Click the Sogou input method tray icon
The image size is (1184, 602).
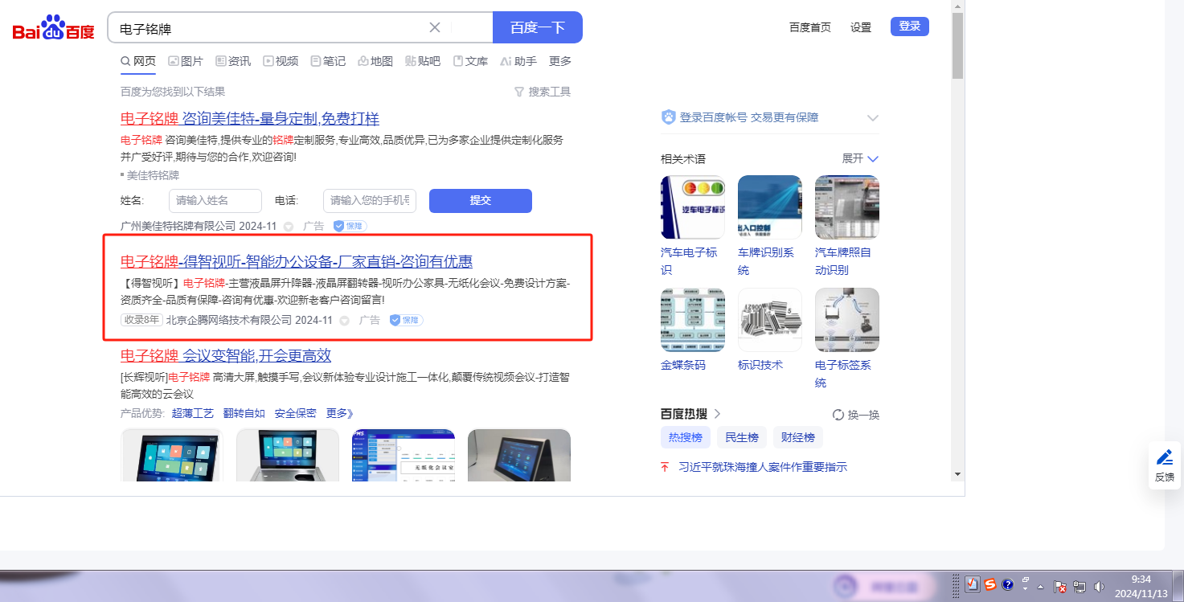(x=990, y=584)
